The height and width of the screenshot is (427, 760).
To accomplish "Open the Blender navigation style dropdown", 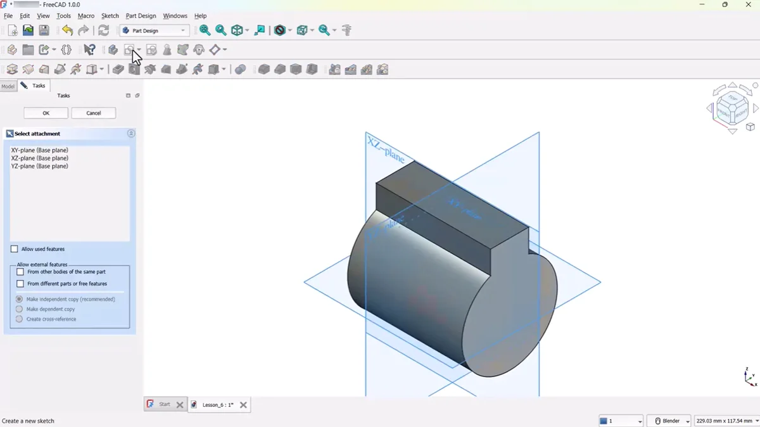I will coord(672,421).
